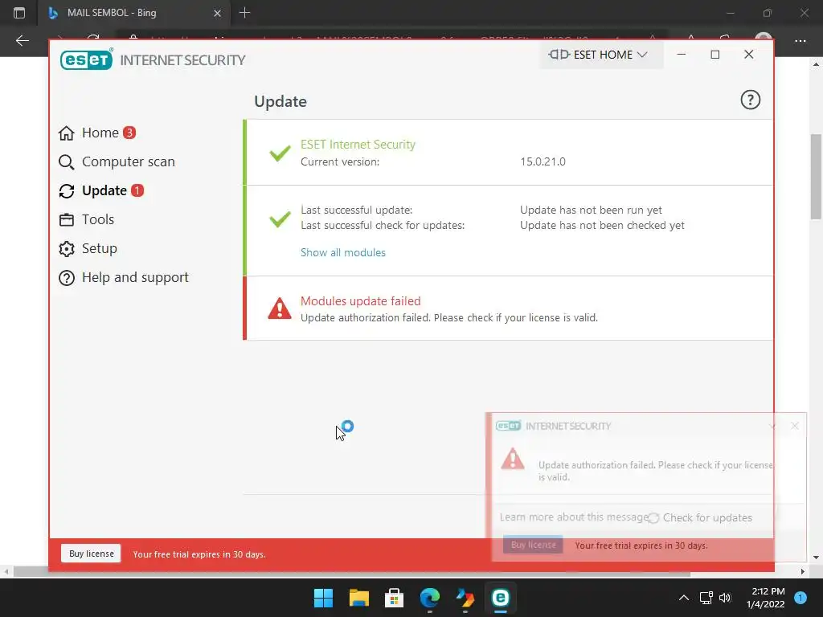
Task: Open the clock showing 2:12 PM
Action: pyautogui.click(x=766, y=598)
